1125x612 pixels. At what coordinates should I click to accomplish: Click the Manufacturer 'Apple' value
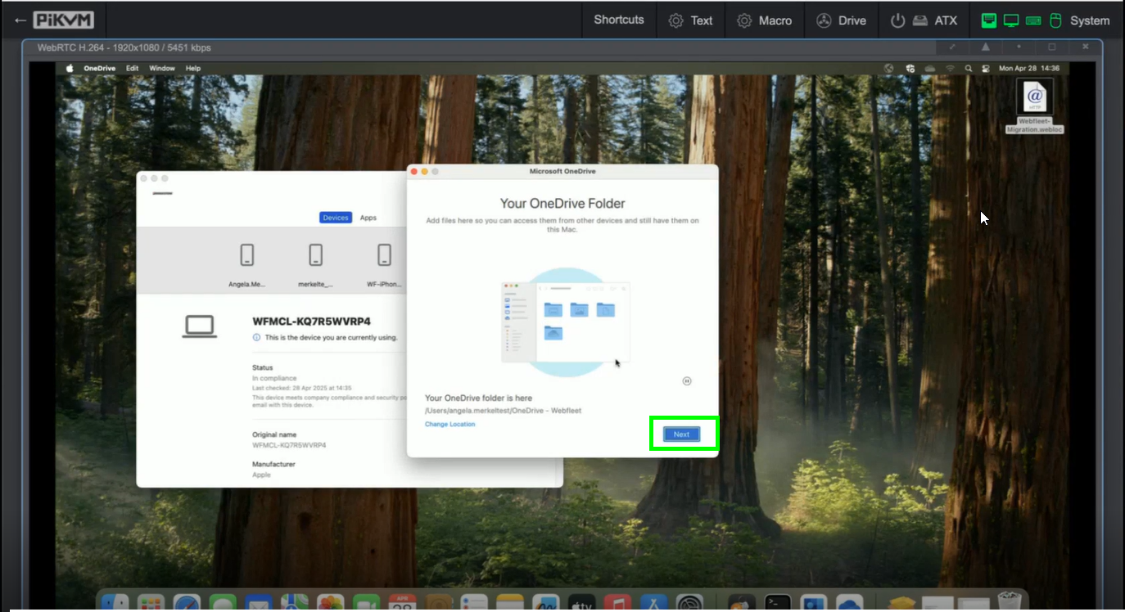[261, 475]
